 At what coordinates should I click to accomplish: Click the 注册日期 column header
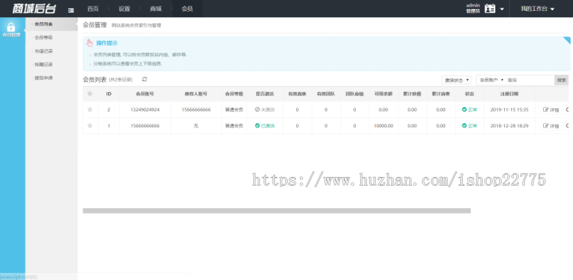509,94
